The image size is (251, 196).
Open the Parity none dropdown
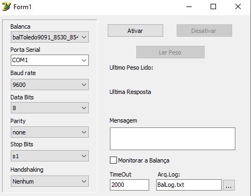click(x=50, y=132)
